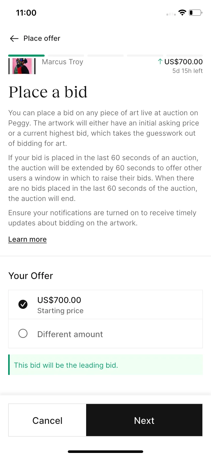
Task: Tap the back arrow icon
Action: (14, 39)
